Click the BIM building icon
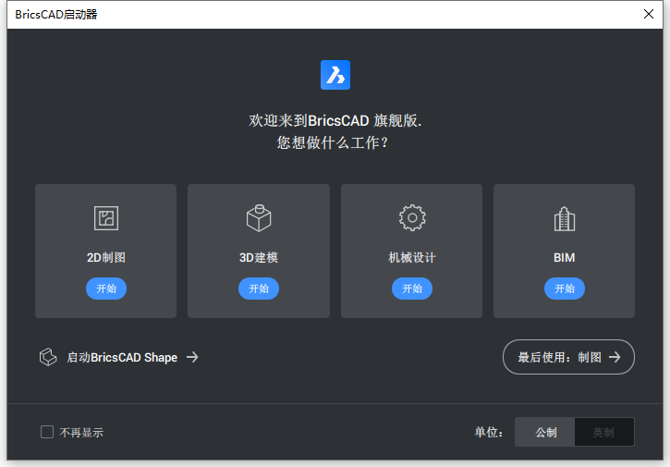 (564, 218)
